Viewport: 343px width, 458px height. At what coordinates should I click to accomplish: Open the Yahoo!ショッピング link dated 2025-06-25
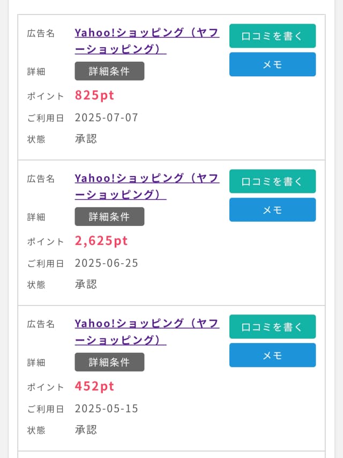pyautogui.click(x=146, y=178)
